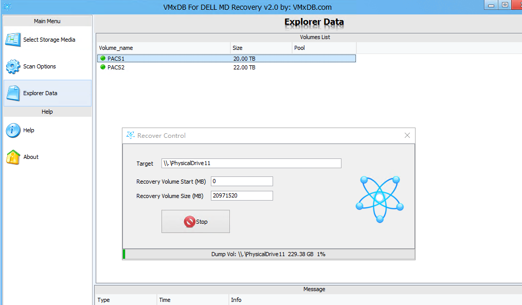Click the Explorer Data document icon
522x305 pixels.
13,93
